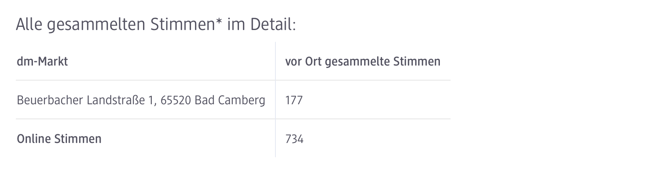Click the city name 'Bad Camberg'
661x173 pixels.
(230, 100)
